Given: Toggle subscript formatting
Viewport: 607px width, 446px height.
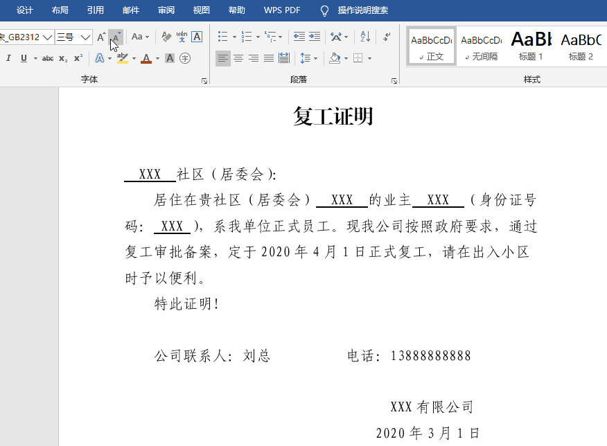Looking at the screenshot, I should click(x=63, y=58).
